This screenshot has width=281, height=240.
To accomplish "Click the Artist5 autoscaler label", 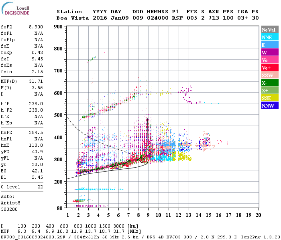I will [10, 203].
